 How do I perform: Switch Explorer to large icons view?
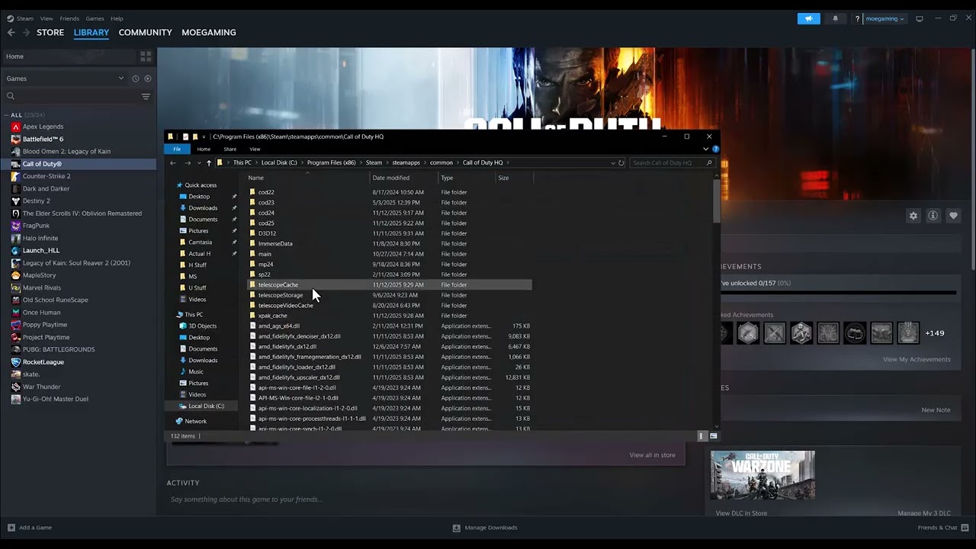click(714, 436)
